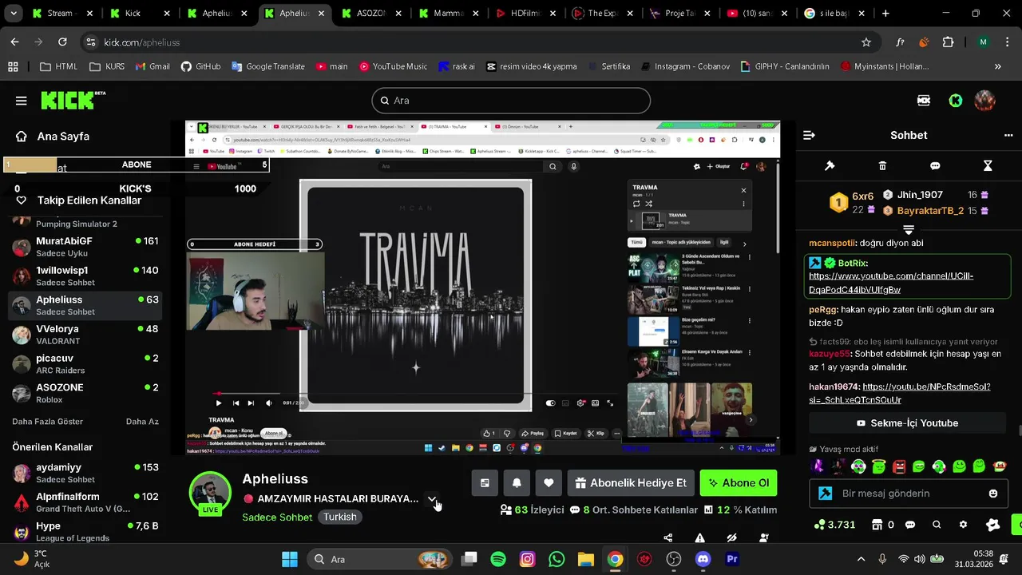Open the emoji picker in message box

tap(993, 494)
